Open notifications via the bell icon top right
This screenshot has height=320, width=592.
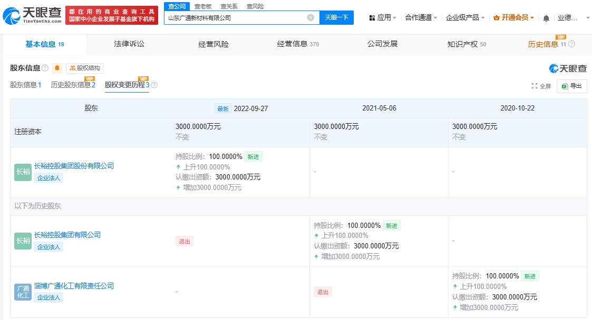(x=545, y=17)
